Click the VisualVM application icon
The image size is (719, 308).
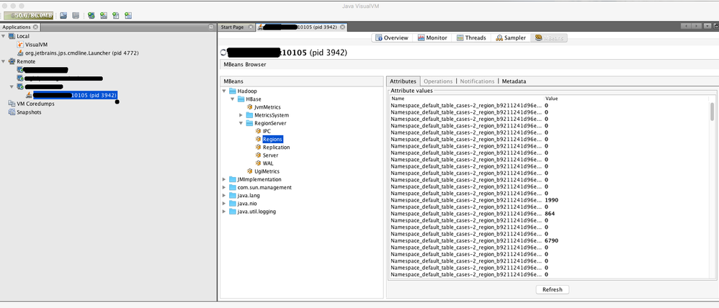click(20, 45)
